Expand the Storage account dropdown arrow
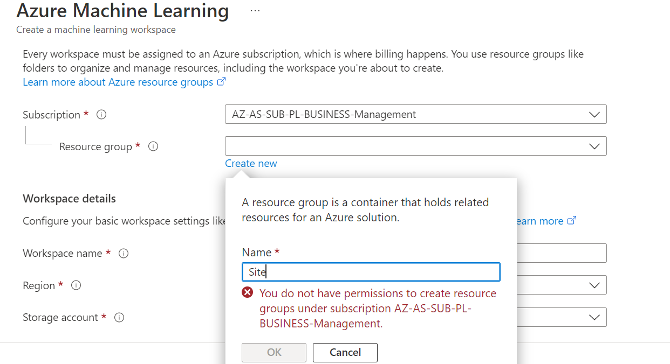 click(594, 318)
